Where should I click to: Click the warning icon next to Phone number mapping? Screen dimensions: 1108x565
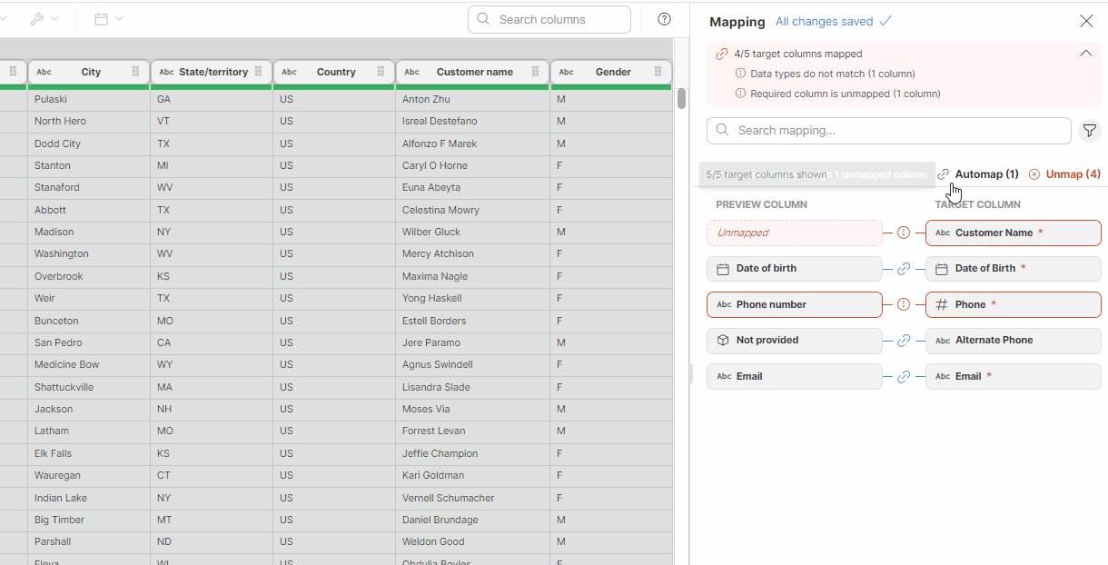tap(903, 304)
